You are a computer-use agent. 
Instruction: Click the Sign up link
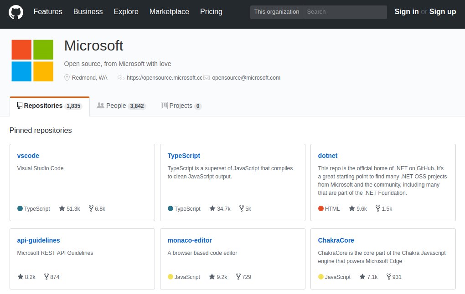[443, 11]
